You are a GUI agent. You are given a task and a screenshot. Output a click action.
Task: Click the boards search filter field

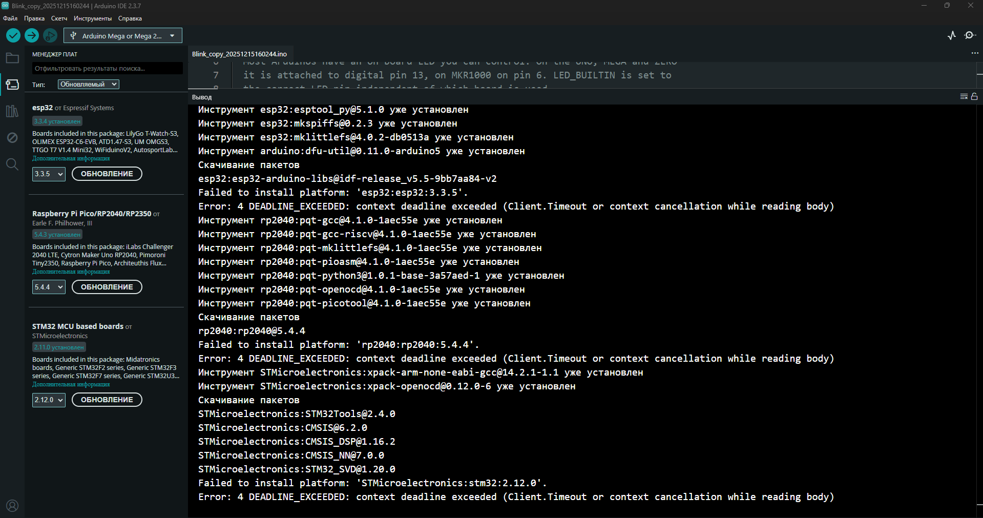107,69
